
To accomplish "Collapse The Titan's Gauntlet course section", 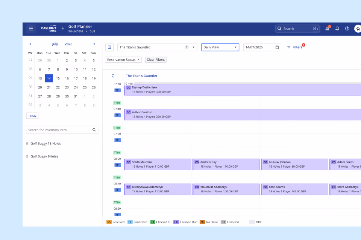I will (x=112, y=76).
